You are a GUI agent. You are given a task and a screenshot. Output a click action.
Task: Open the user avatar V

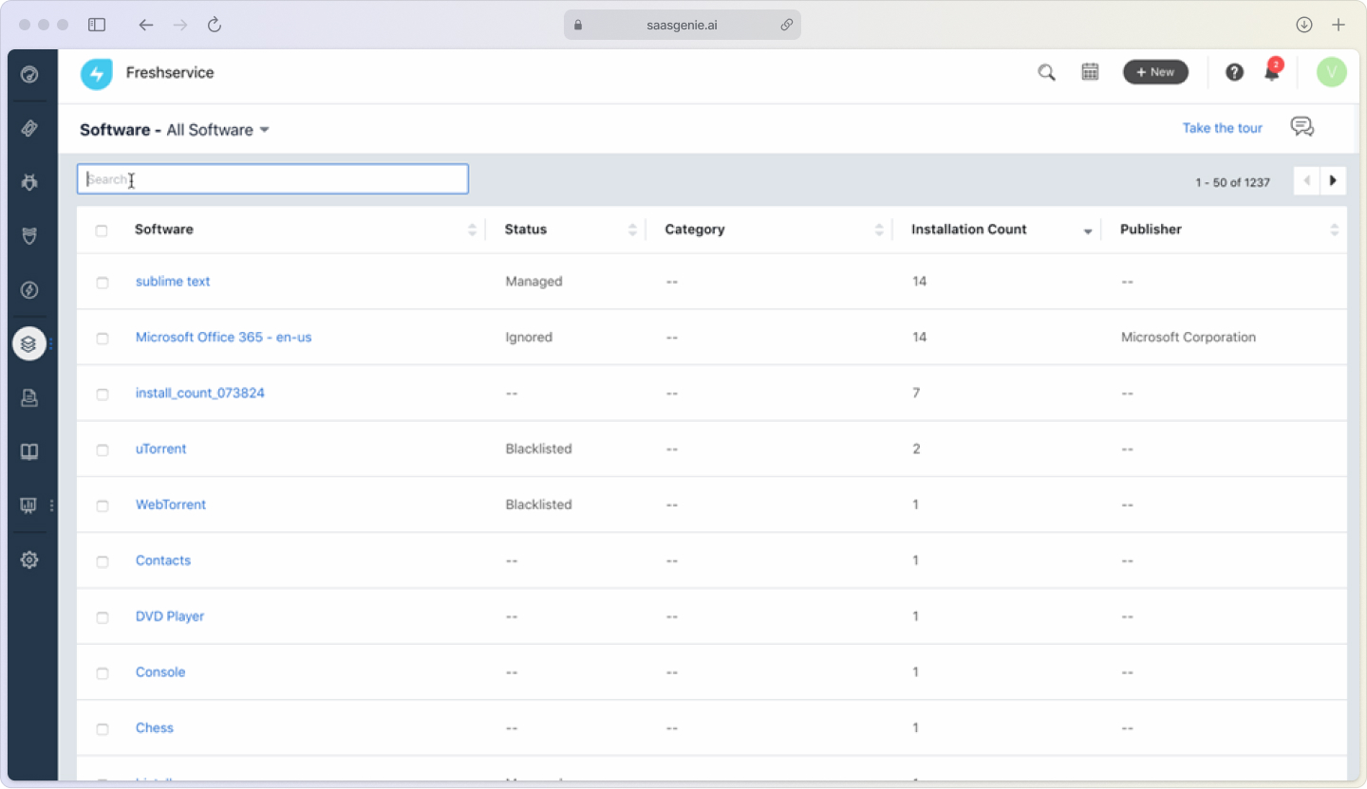(1331, 72)
